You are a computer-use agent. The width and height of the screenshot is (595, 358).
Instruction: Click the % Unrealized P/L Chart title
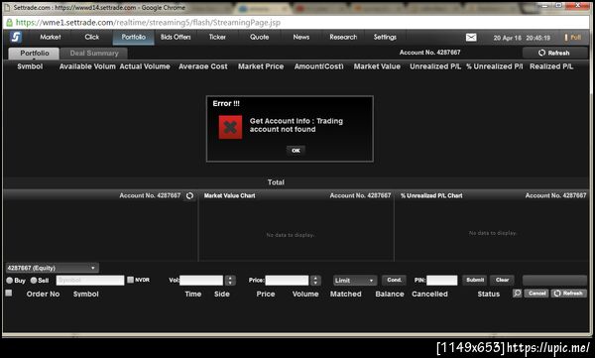[x=431, y=195]
